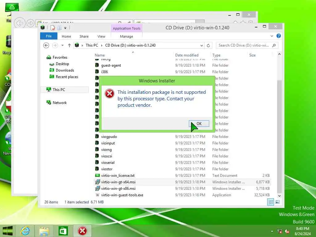The width and height of the screenshot is (316, 237).
Task: Select the virtio-win_license.txt file icon
Action: (97, 175)
